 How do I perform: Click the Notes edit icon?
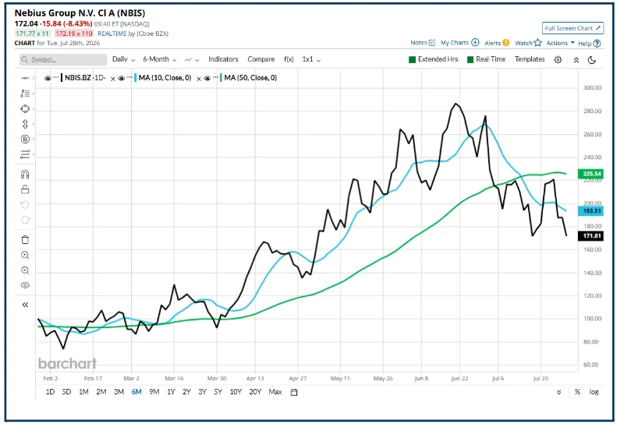(x=431, y=43)
